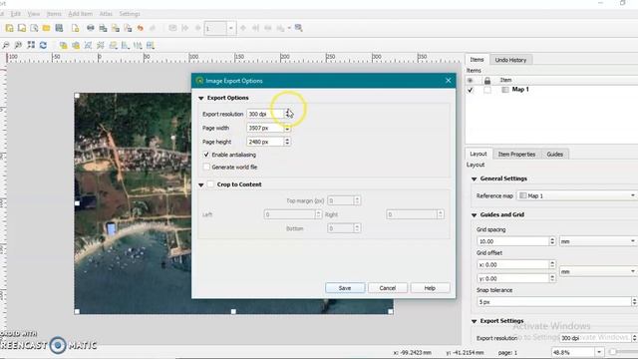The width and height of the screenshot is (638, 359).
Task: Click the Distribute Items icon
Action: (x=138, y=45)
